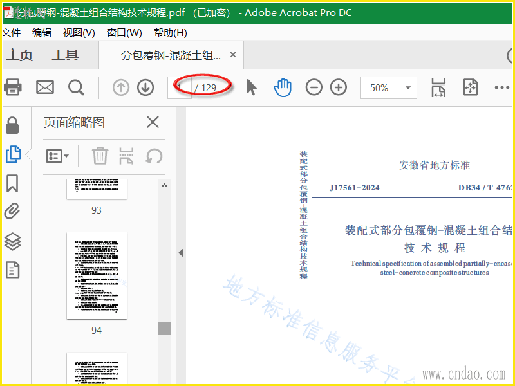Toggle Page Thumbnails panel icon
Screen dimensions: 515x386
click(x=13, y=154)
